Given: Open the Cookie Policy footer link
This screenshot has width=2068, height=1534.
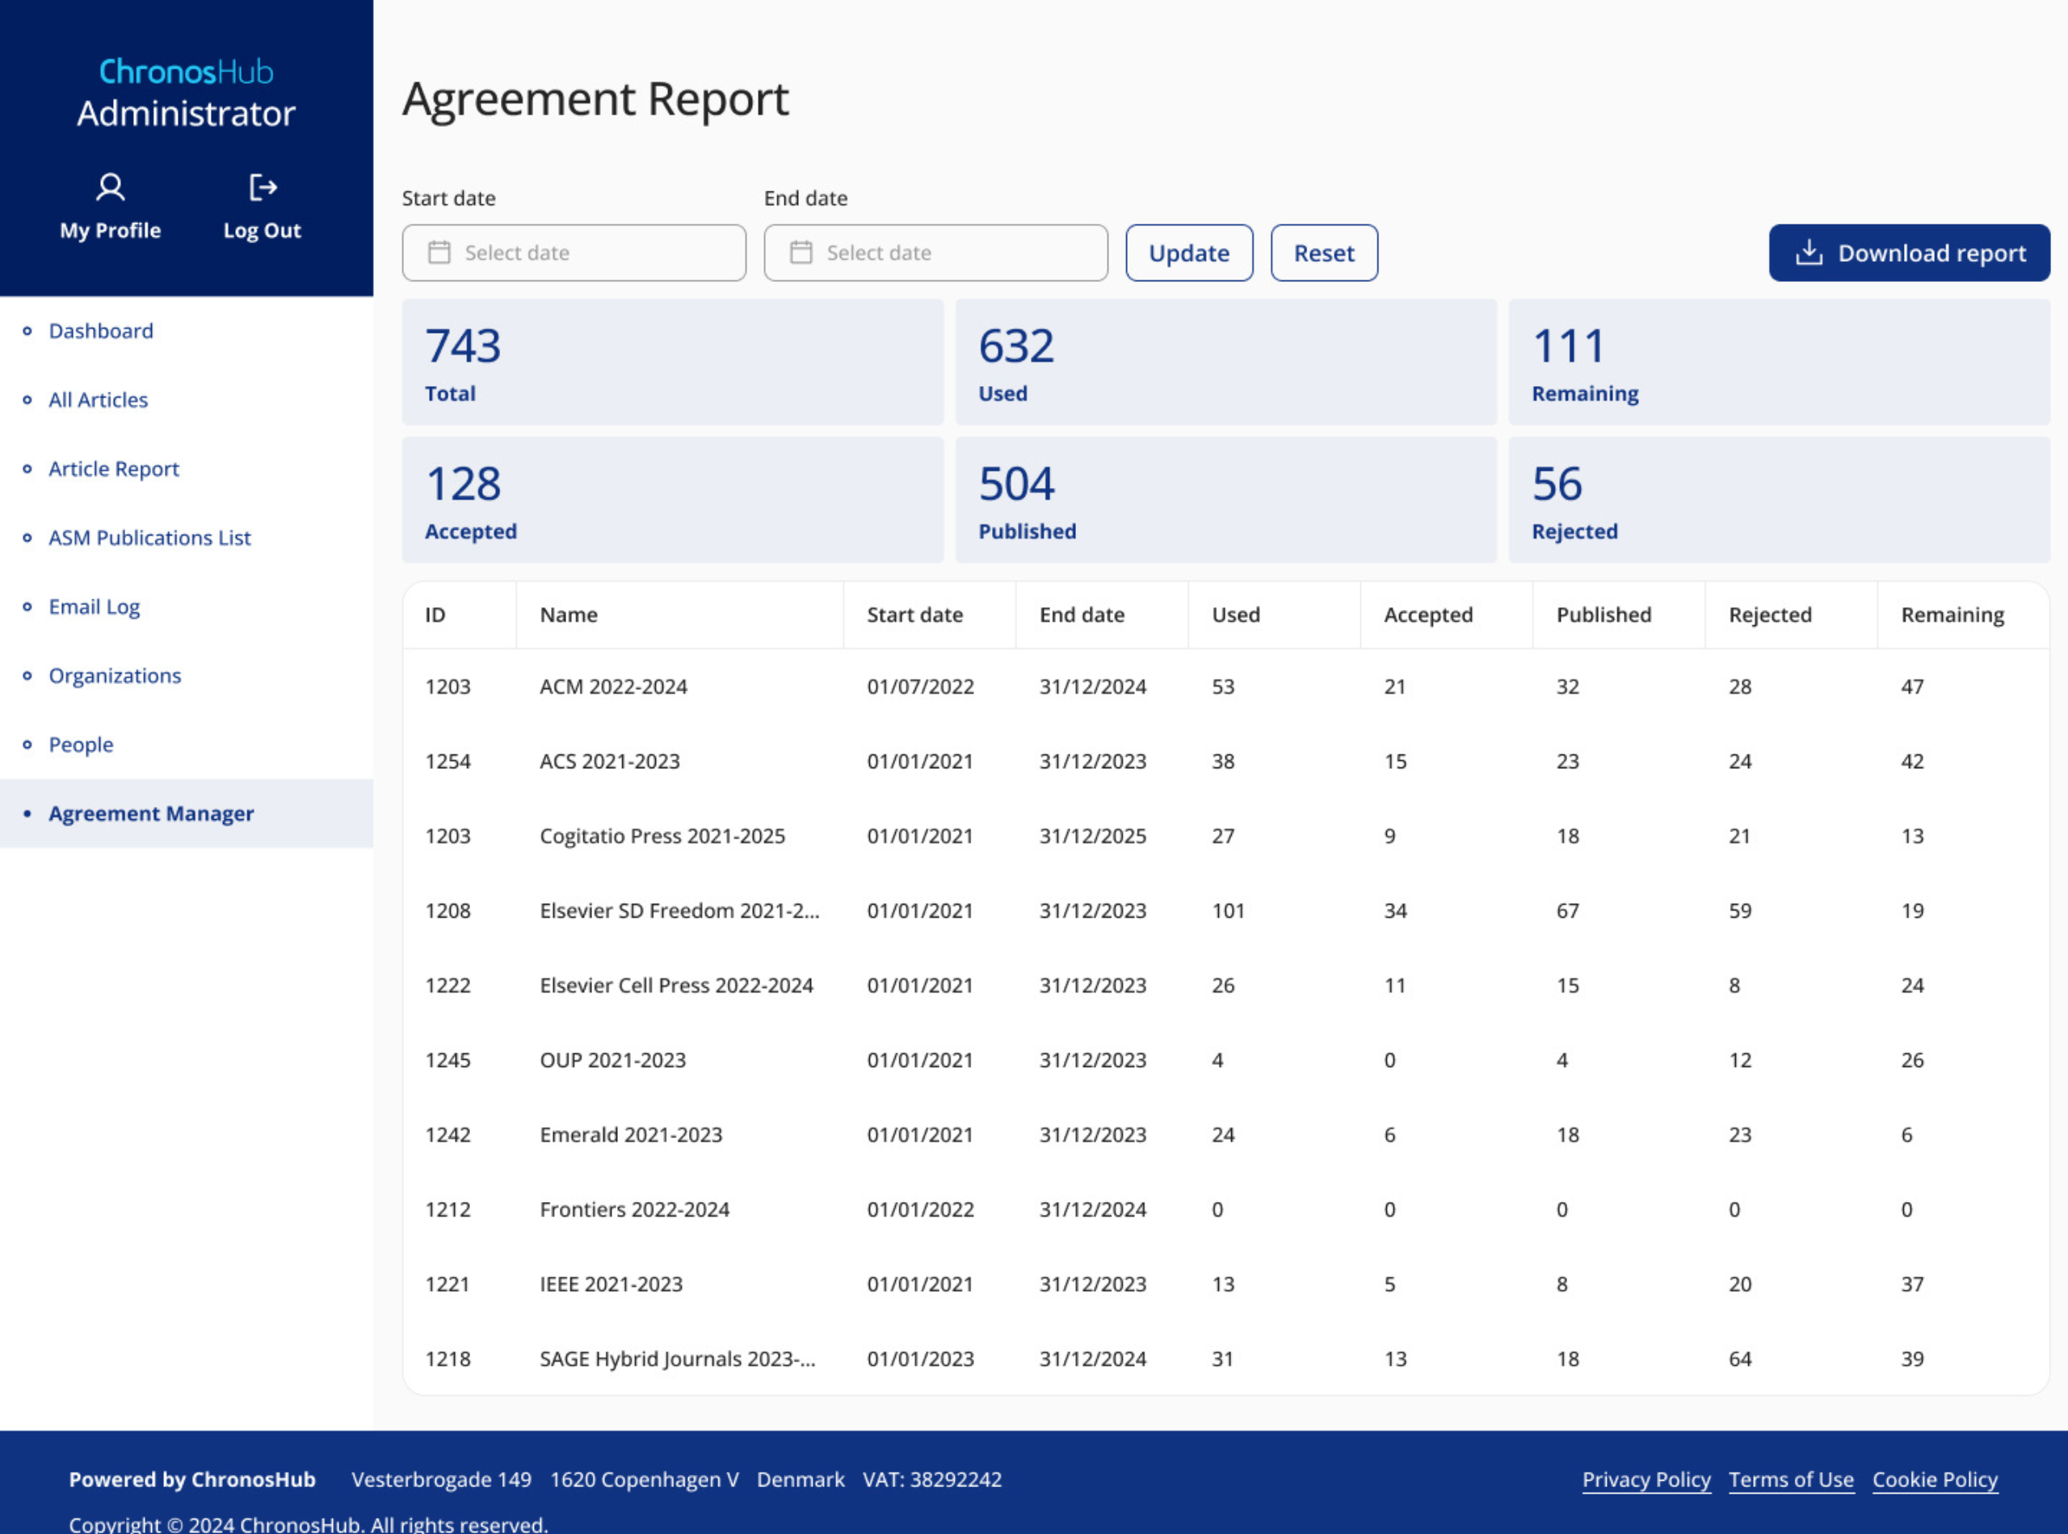Looking at the screenshot, I should (x=1934, y=1479).
